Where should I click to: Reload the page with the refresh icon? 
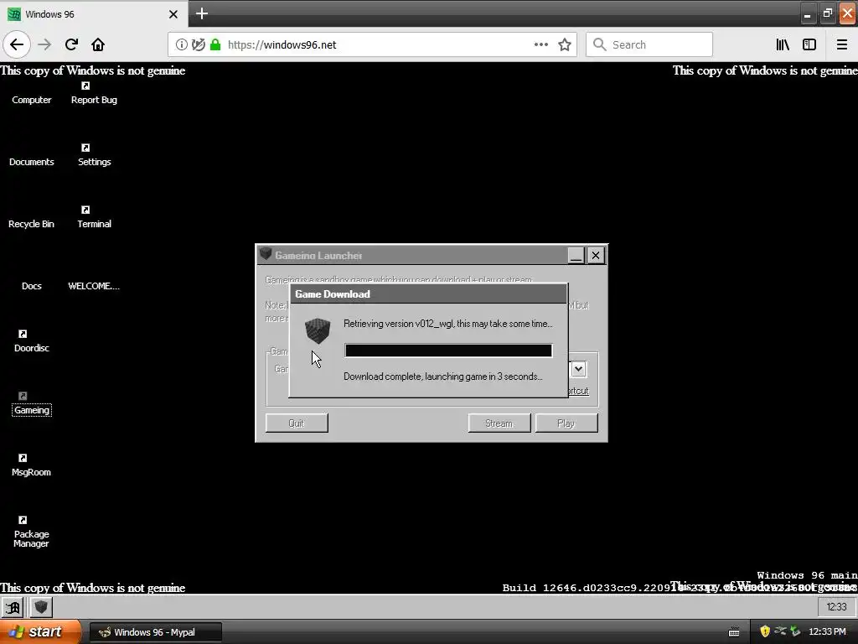(x=71, y=44)
